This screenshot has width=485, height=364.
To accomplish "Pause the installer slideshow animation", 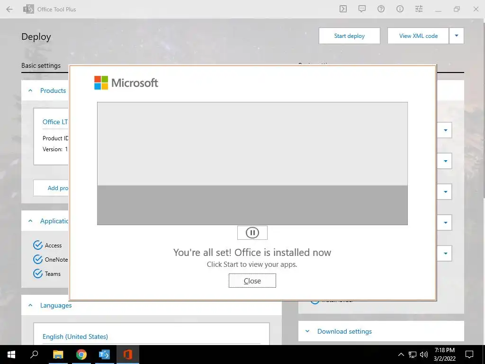I will pyautogui.click(x=252, y=233).
